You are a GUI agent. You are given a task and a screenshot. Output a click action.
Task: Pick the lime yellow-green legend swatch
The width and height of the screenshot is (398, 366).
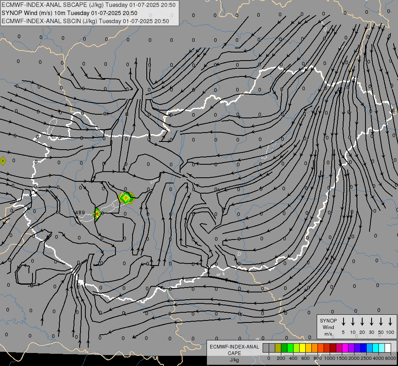point(296,348)
